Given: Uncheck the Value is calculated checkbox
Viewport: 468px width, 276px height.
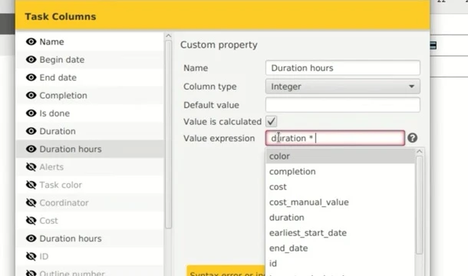Looking at the screenshot, I should pyautogui.click(x=272, y=121).
